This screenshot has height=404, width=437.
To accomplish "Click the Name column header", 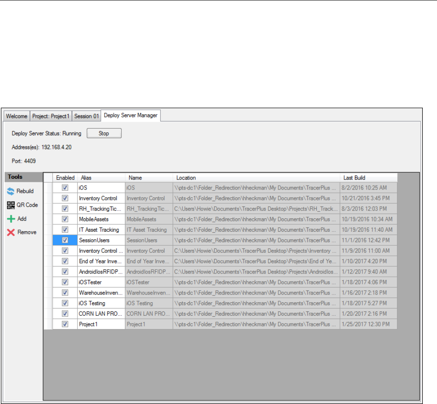I will (x=149, y=178).
